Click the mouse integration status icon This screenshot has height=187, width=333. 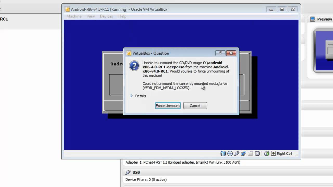[266, 153]
